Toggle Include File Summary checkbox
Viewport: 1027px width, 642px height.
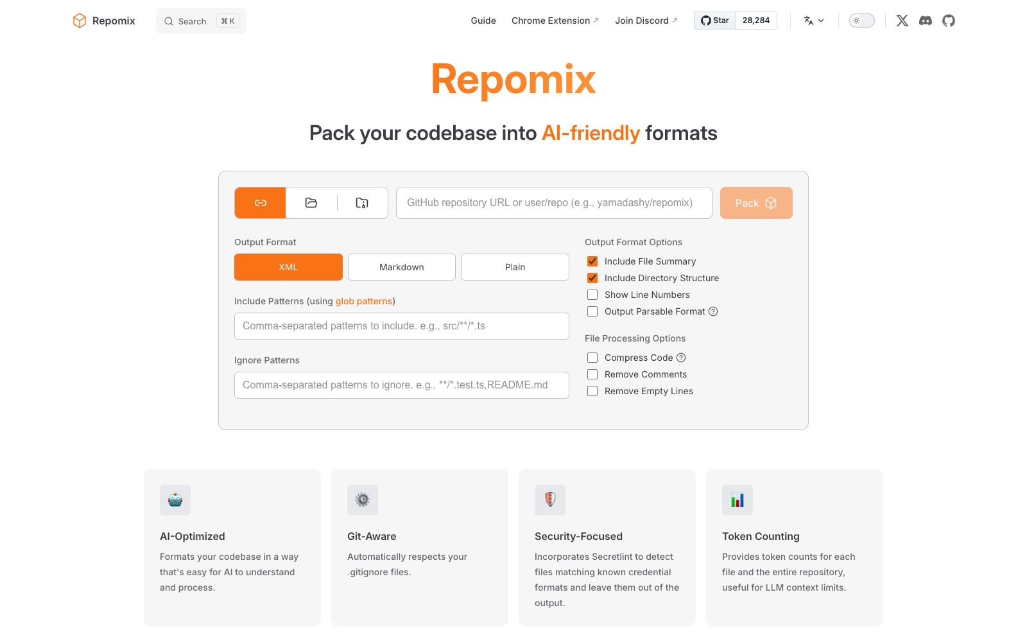click(592, 261)
